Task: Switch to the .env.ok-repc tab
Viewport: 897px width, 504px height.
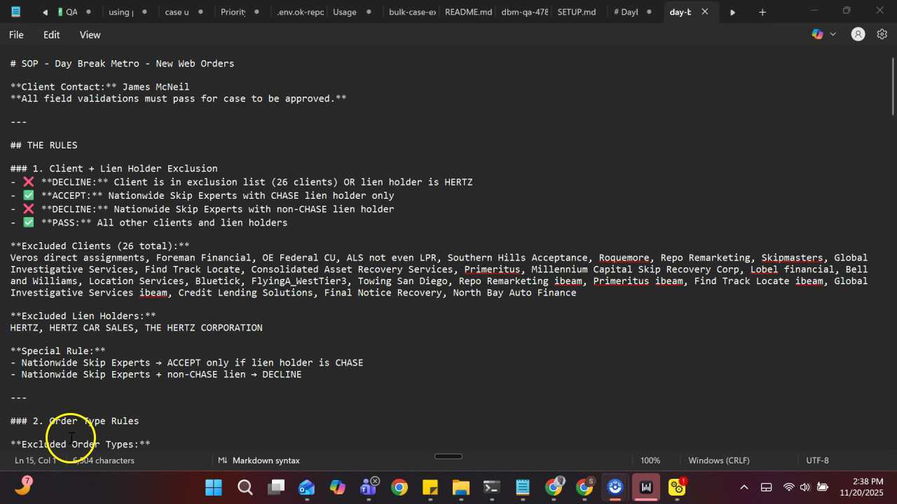Action: (300, 12)
